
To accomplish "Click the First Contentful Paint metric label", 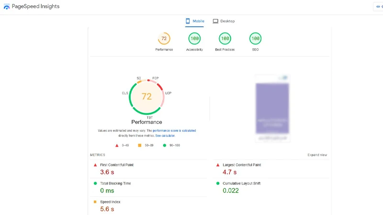I will [117, 165].
